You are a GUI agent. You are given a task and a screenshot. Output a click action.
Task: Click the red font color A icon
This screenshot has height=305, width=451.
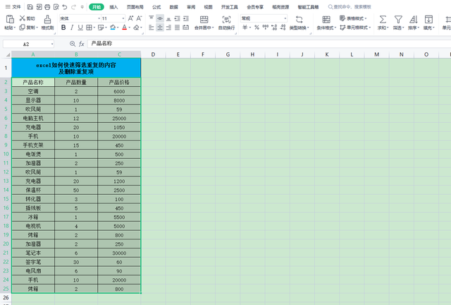pos(124,28)
